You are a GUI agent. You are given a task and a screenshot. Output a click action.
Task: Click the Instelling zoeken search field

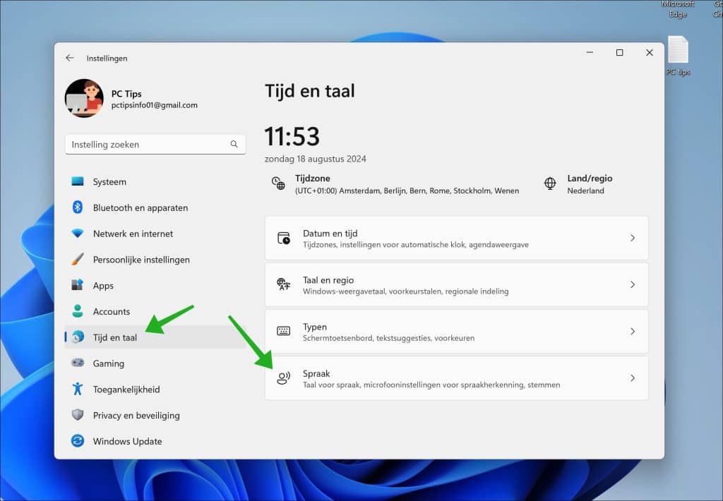coord(155,144)
